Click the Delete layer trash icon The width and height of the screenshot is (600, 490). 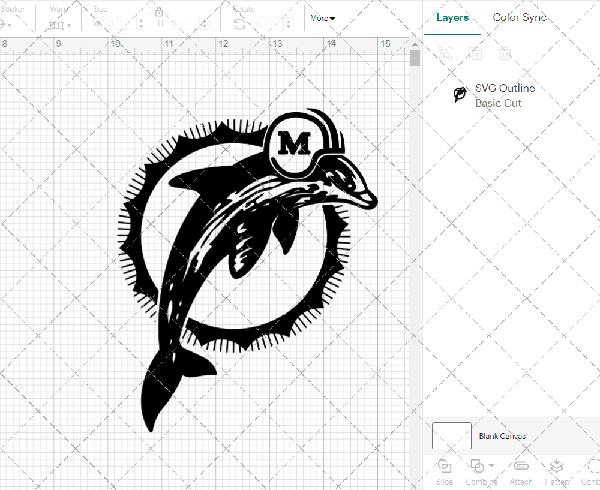click(x=505, y=53)
